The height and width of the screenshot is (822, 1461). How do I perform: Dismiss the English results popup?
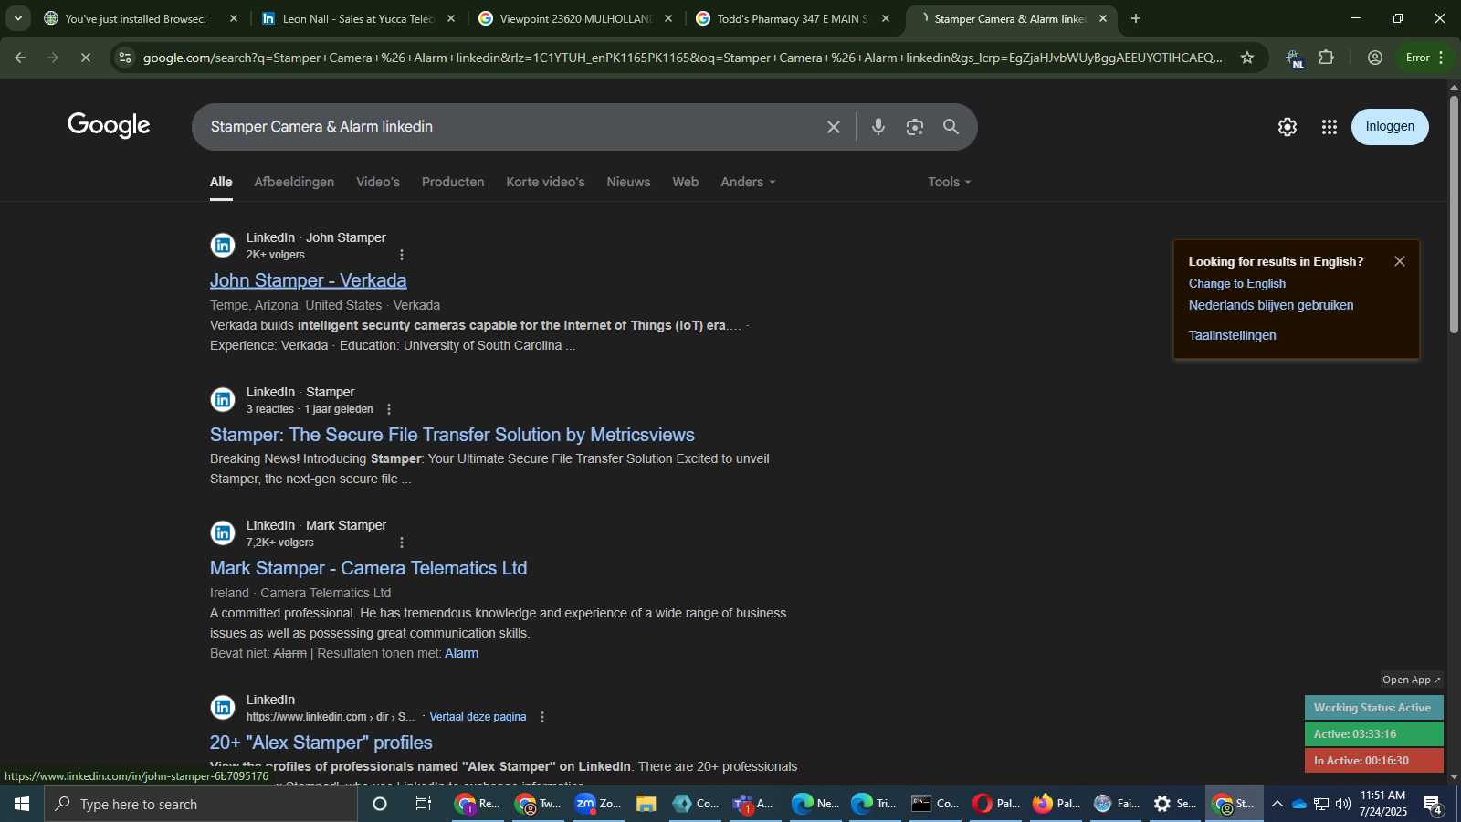(x=1399, y=261)
